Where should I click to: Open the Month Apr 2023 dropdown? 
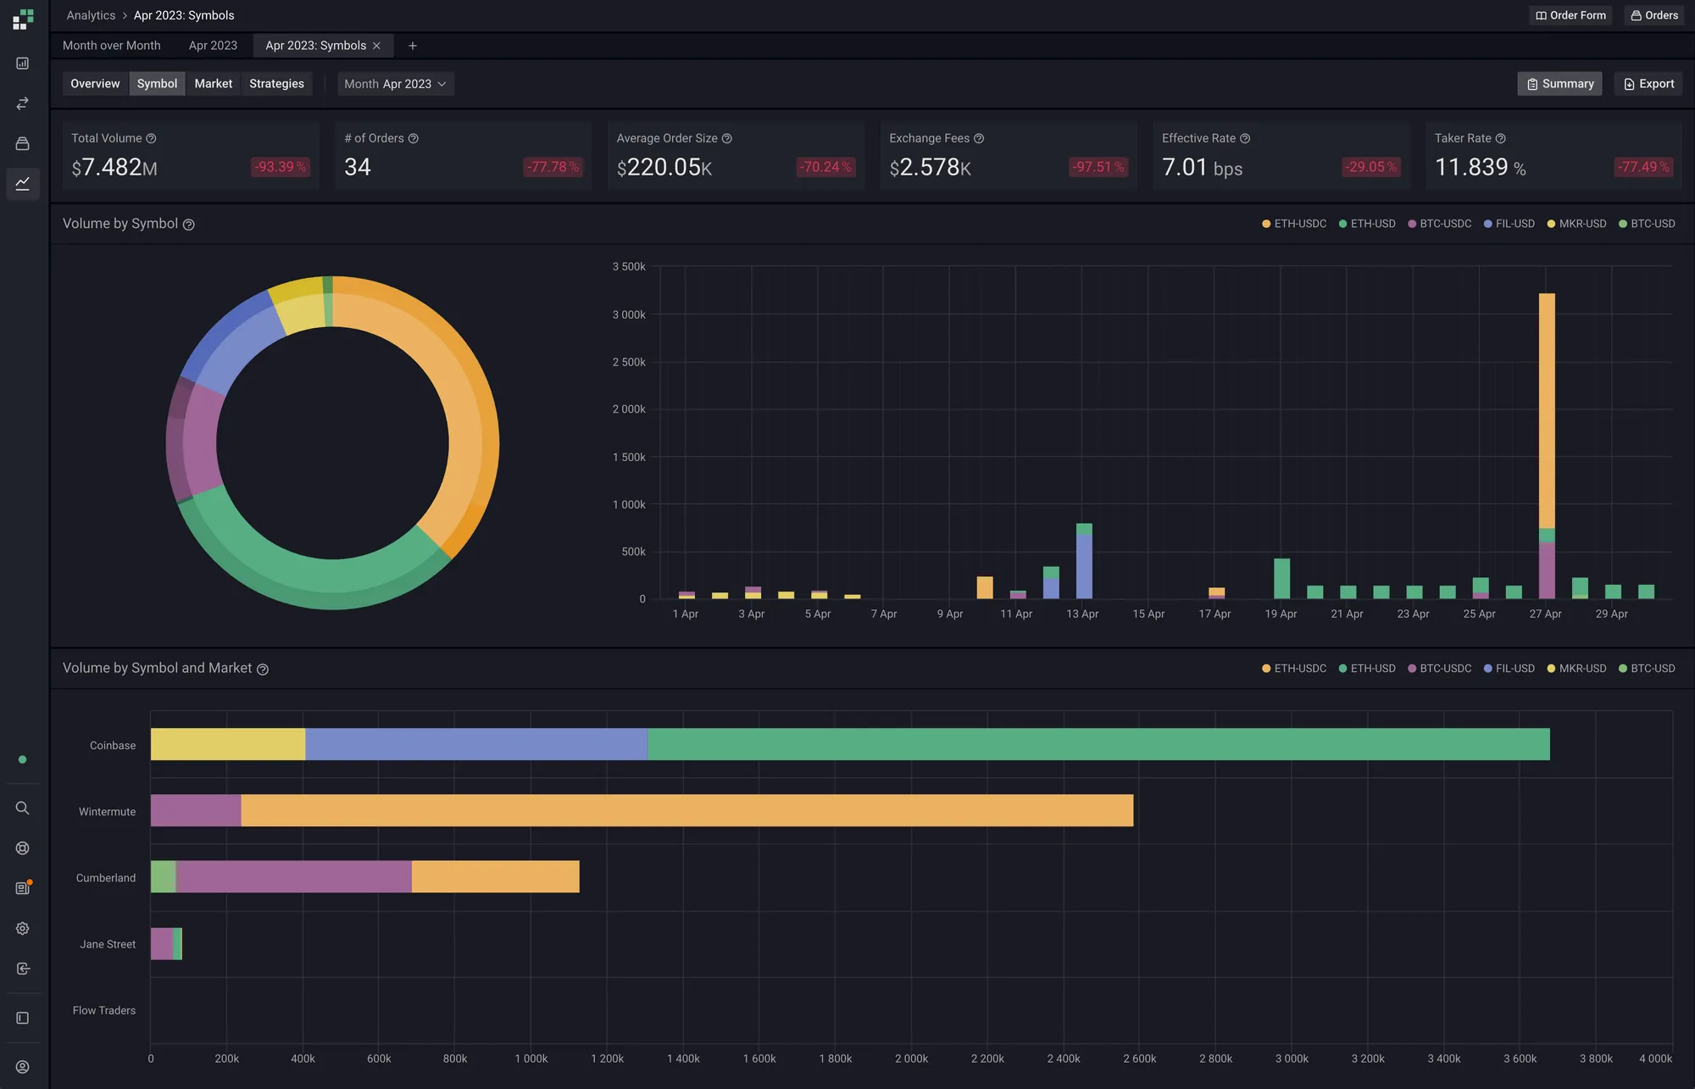tap(396, 84)
